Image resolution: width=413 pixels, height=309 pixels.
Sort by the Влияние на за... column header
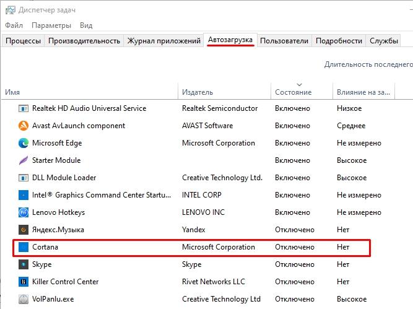[x=363, y=92]
